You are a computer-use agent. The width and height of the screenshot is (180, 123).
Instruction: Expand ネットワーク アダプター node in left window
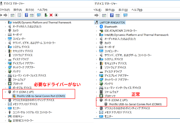5,67
